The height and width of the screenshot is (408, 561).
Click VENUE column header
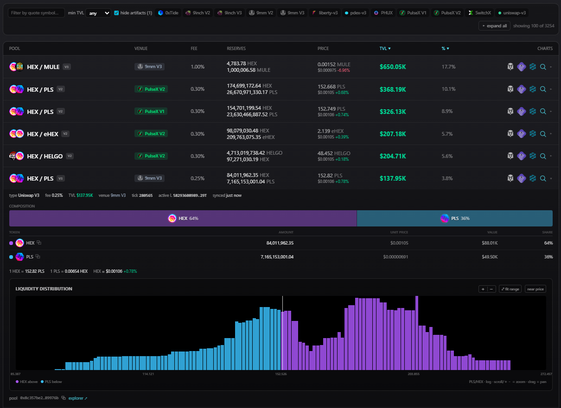coord(141,48)
